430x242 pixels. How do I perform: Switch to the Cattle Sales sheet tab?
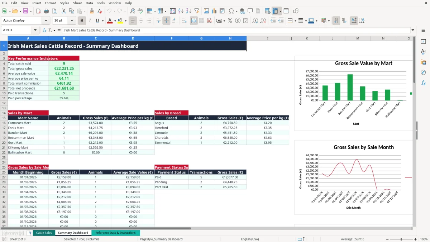[x=44, y=233]
